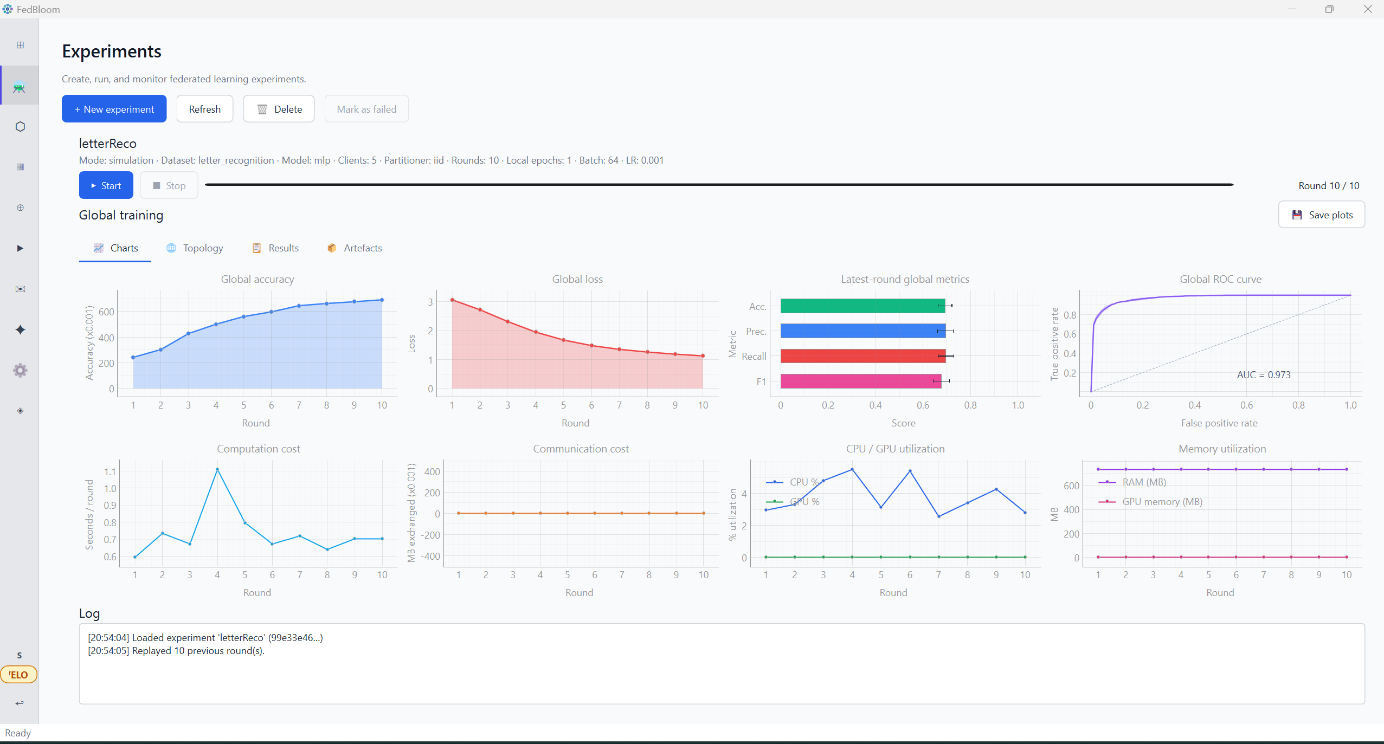
Task: Click round 10 point on Global accuracy
Action: 382,300
